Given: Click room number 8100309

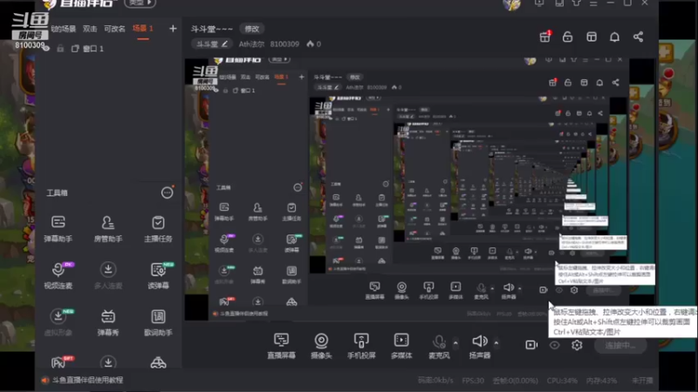Looking at the screenshot, I should tap(284, 44).
